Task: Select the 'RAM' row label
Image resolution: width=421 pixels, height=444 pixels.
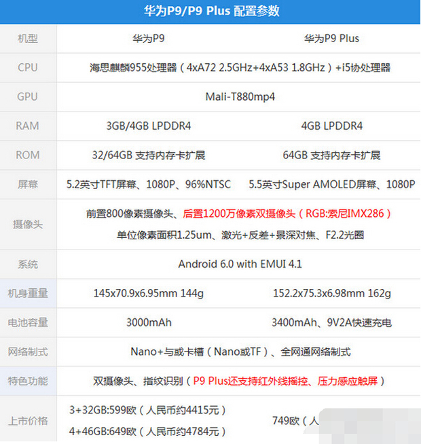Action: [27, 126]
